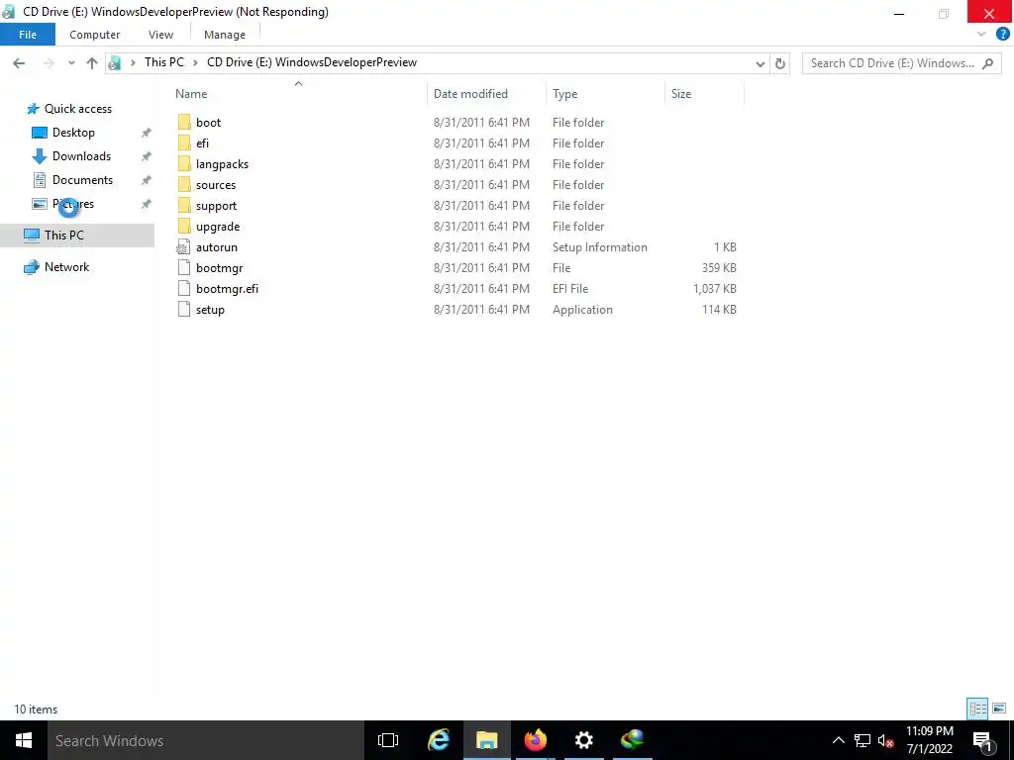Select Quick access in navigation pane
The image size is (1014, 760).
[x=77, y=109]
